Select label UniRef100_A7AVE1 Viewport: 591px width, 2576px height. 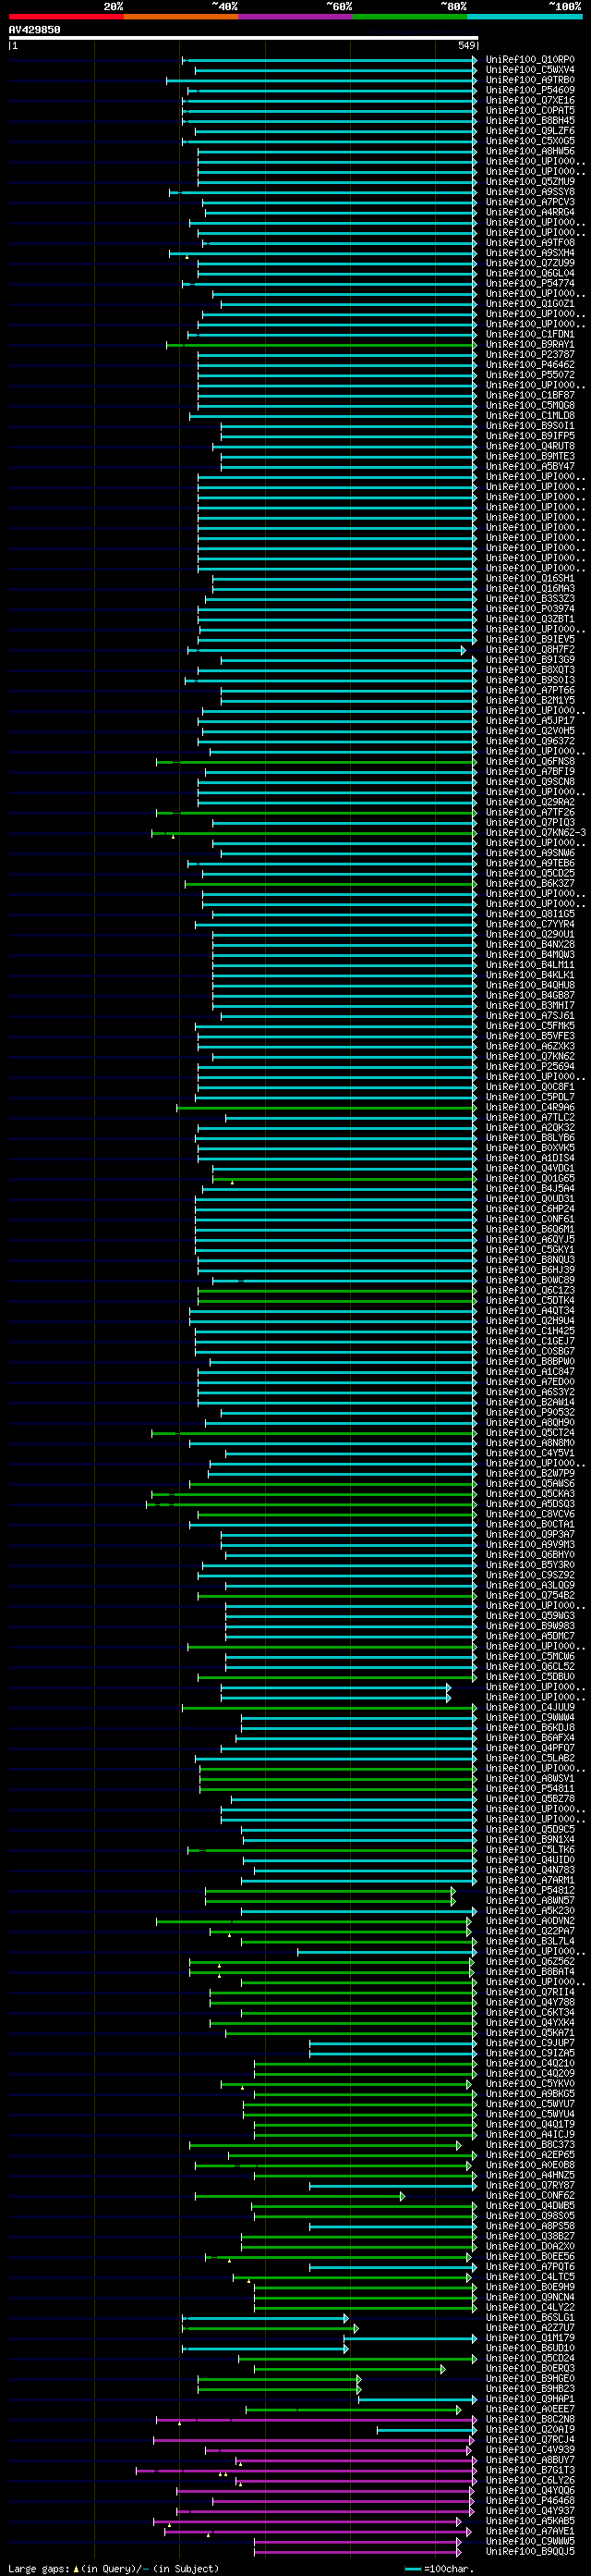[x=530, y=2531]
